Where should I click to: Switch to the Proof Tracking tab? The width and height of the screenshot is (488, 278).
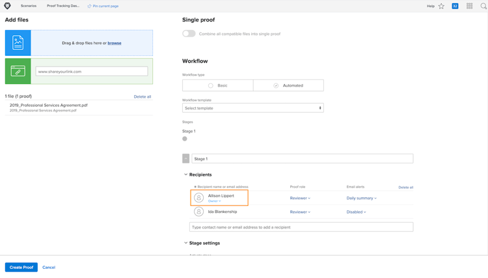pyautogui.click(x=63, y=6)
